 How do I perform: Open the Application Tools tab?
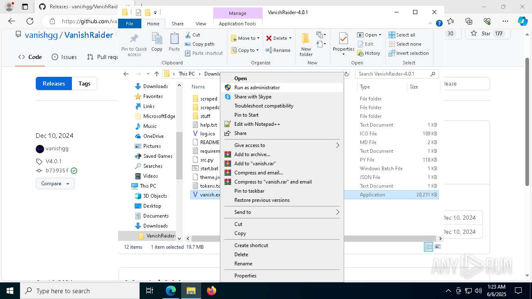[237, 24]
